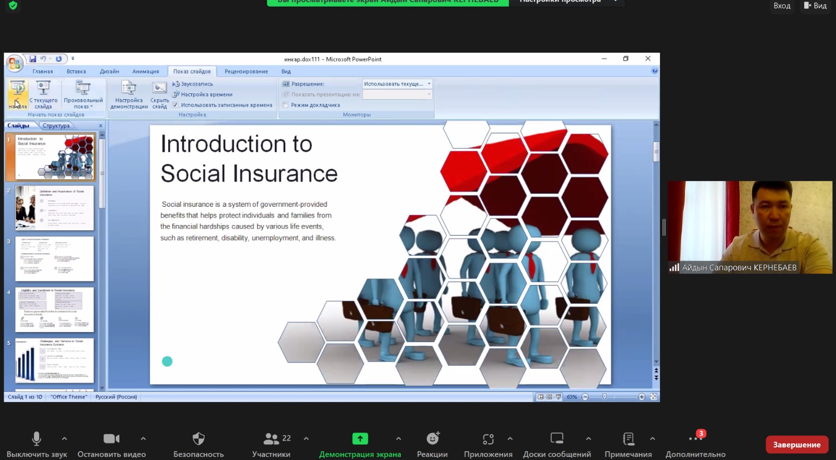Zoom out with the minus button
Screen dimensions: 836x460
click(585, 397)
